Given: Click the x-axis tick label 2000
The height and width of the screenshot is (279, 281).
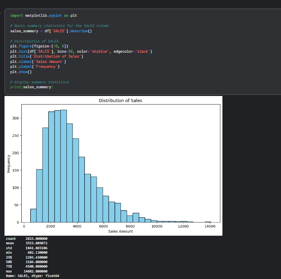Looking at the screenshot, I should pos(50,226).
